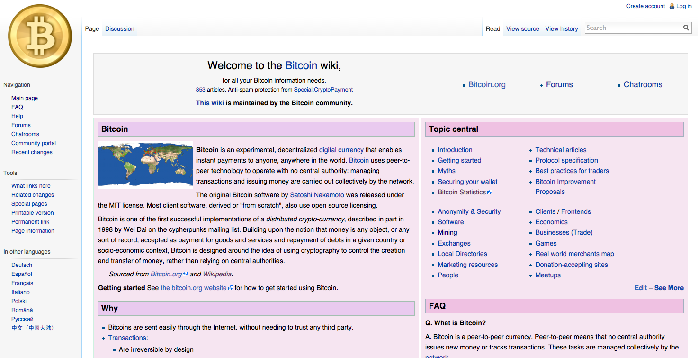The width and height of the screenshot is (698, 358).
Task: Open the Mining topic link
Action: coord(447,232)
